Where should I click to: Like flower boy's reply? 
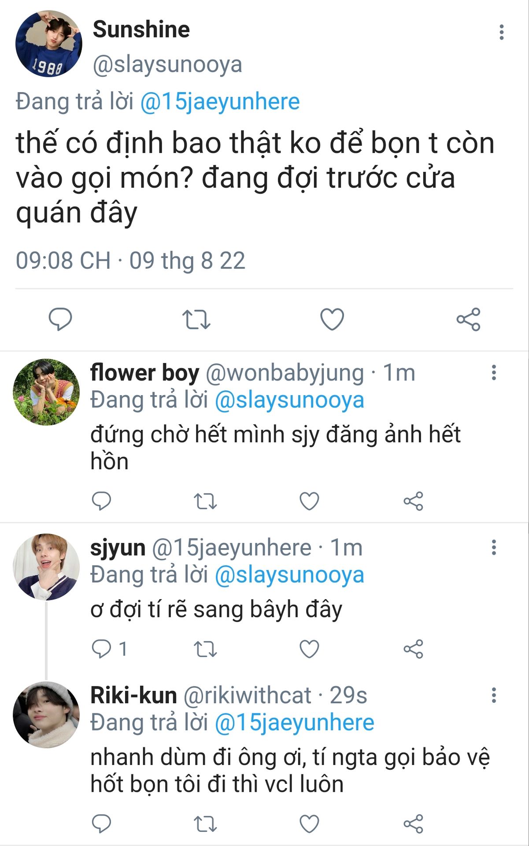pos(309,501)
